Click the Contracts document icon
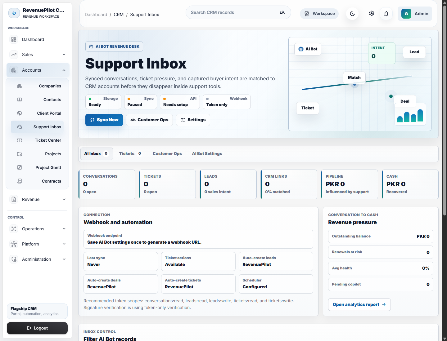 [20, 181]
